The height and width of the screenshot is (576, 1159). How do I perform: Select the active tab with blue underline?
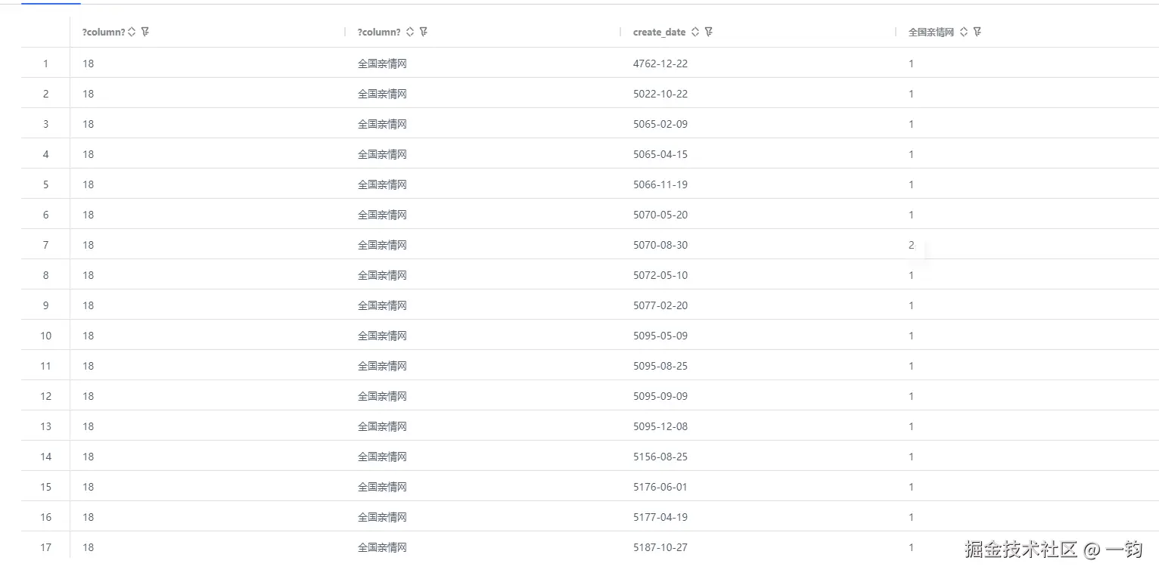coord(49,4)
